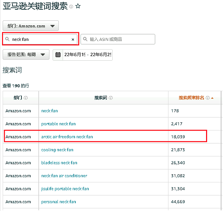Open the 报告范围: 每周 dropdown
The height and width of the screenshot is (211, 223).
click(26, 55)
